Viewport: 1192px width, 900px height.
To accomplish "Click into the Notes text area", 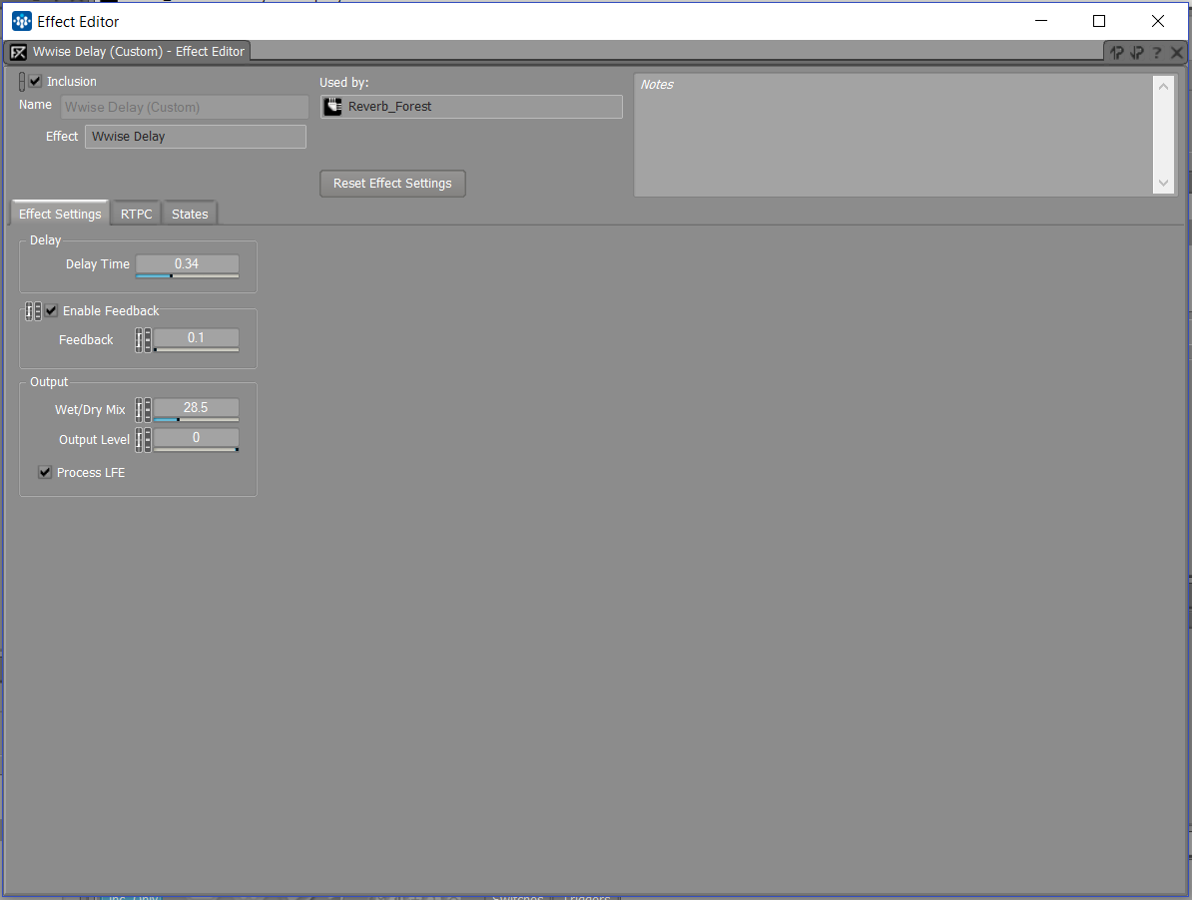I will [x=894, y=135].
